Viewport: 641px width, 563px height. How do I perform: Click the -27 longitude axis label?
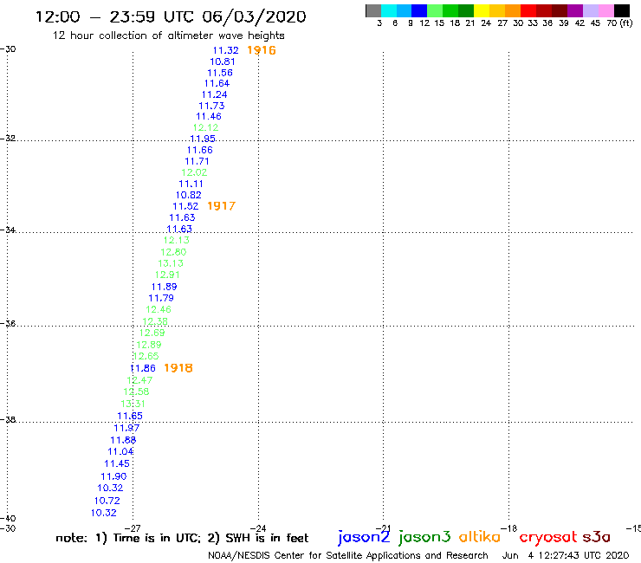[x=133, y=528]
